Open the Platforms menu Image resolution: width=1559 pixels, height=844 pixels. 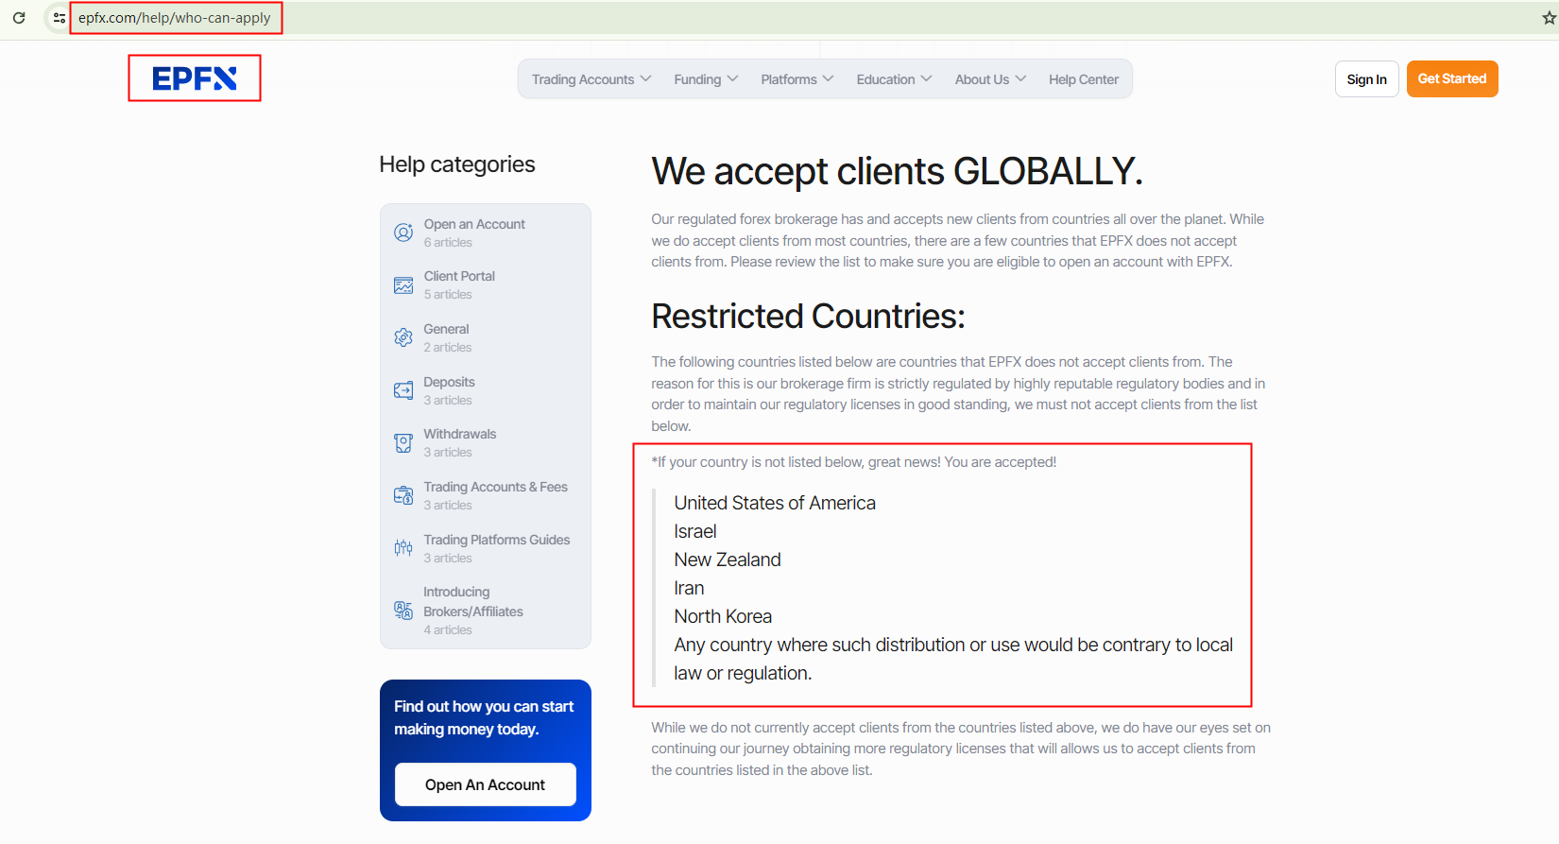(x=797, y=79)
